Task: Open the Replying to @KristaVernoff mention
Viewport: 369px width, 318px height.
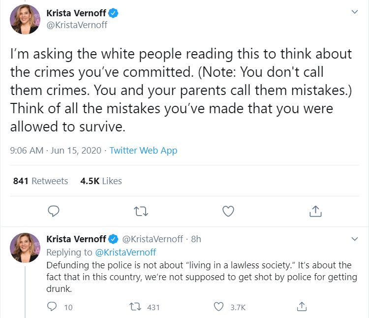Action: pyautogui.click(x=125, y=253)
